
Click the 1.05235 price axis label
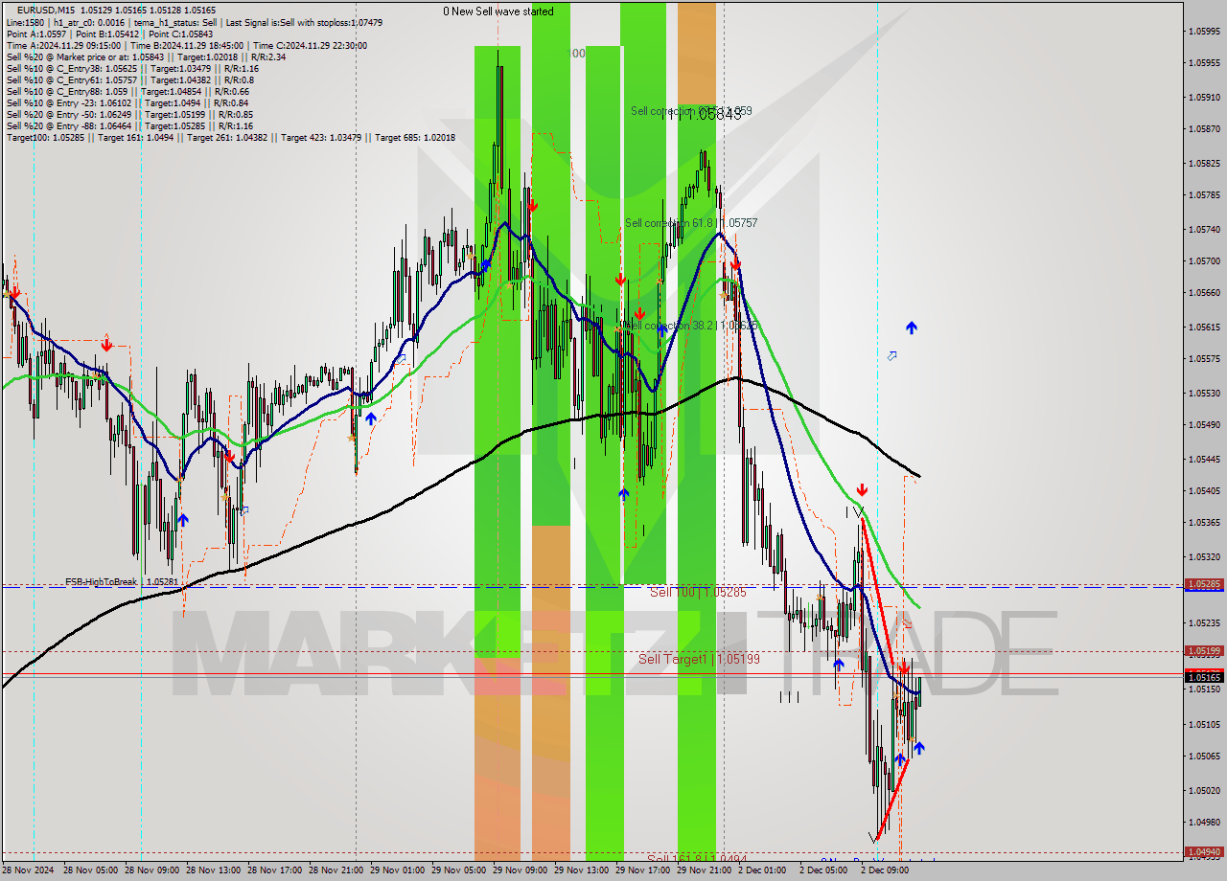point(1203,622)
